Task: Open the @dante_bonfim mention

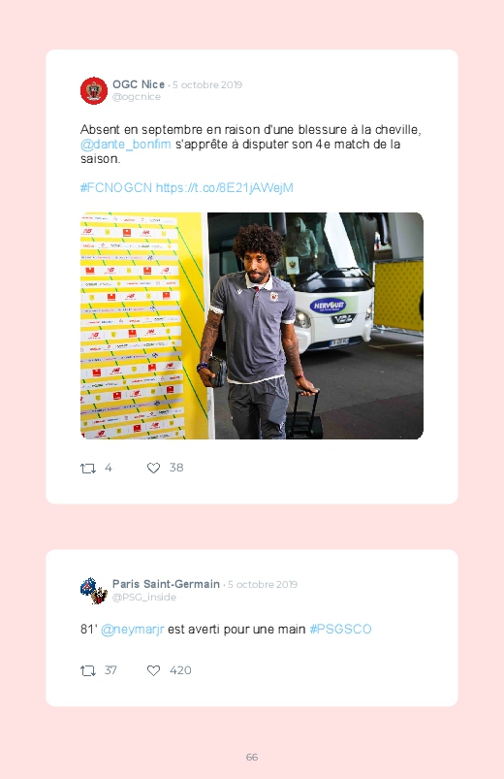Action: pos(126,145)
